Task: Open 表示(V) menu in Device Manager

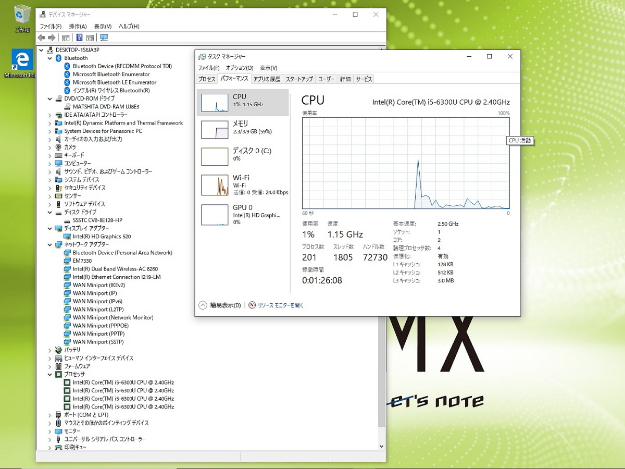Action: point(103,26)
